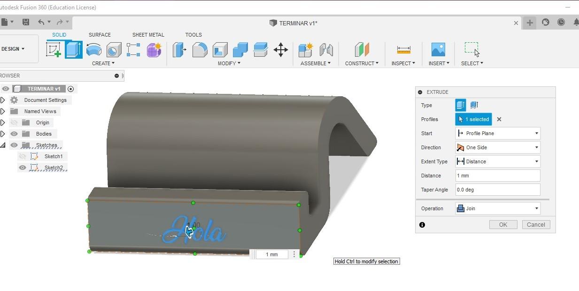Confirm extrude with OK button
This screenshot has height=291, width=579.
pos(503,225)
